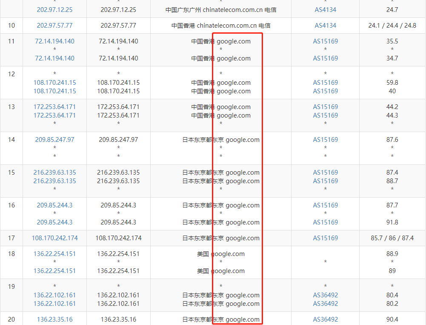Click the '85.7 / 86 / 87.4' latency value
426x325 pixels.
tap(392, 238)
